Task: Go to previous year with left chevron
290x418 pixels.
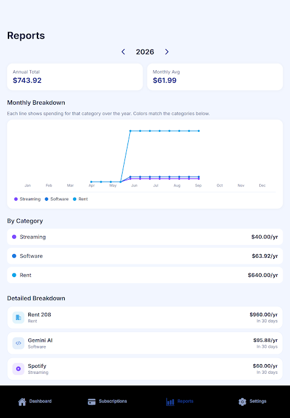Action: (123, 51)
